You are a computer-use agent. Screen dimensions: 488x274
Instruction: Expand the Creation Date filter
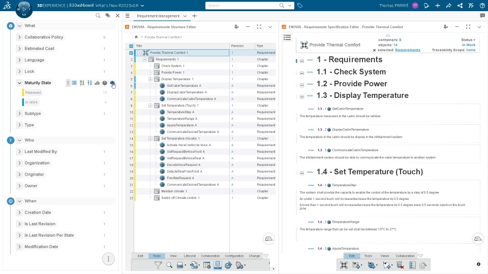click(x=20, y=213)
